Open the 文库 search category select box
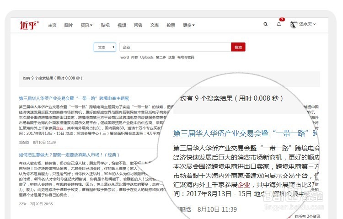 coord(105,47)
